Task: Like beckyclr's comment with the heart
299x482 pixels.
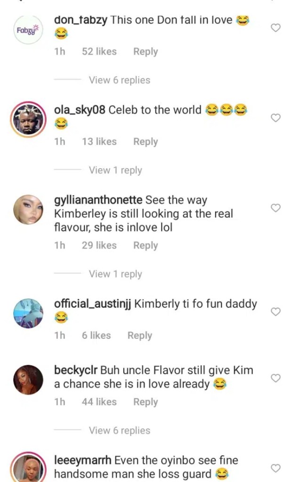Action: 276,378
